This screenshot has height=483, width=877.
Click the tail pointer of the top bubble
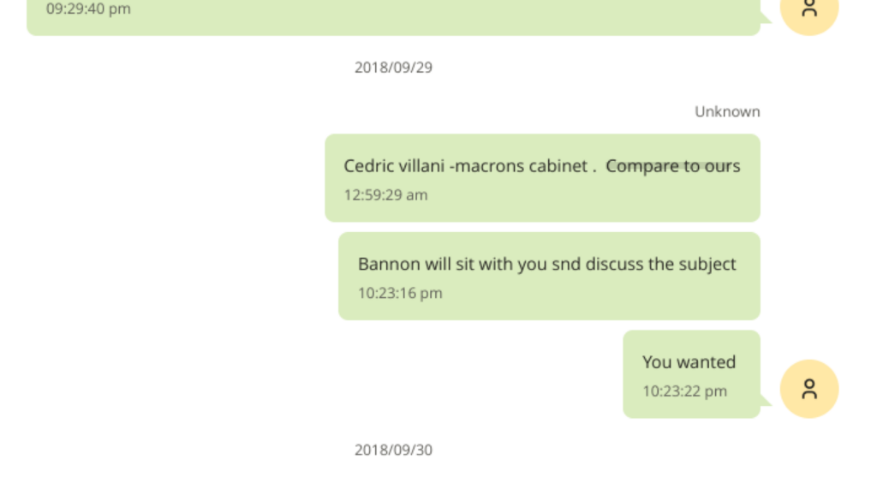click(x=766, y=19)
